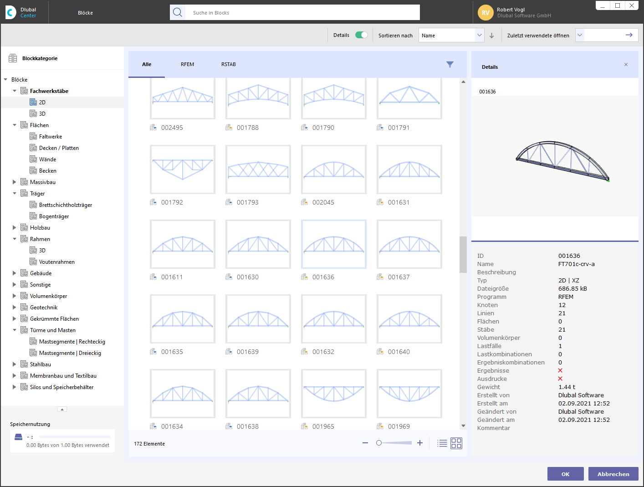The image size is (644, 487).
Task: Collapse the Flächen tree node
Action: (x=15, y=125)
